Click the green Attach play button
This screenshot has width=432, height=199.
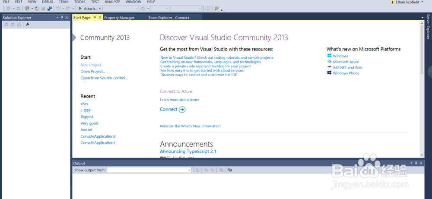click(80, 9)
